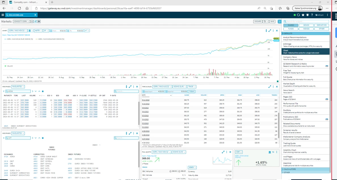Image resolution: width=337 pixels, height=180 pixels.
Task: Open the From date calendar in the chart
Action: [x=51, y=31]
